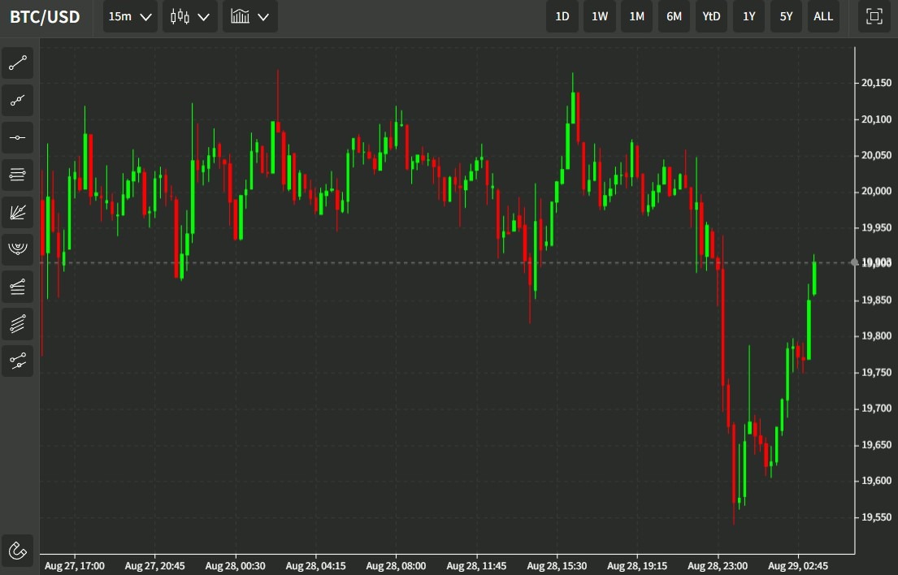Switch to the 1D time range
The height and width of the screenshot is (575, 898).
(562, 17)
